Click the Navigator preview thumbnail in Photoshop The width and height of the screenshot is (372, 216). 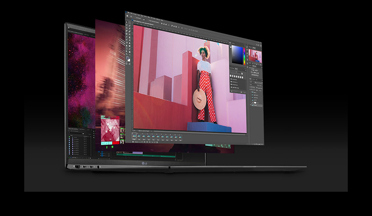click(x=255, y=56)
